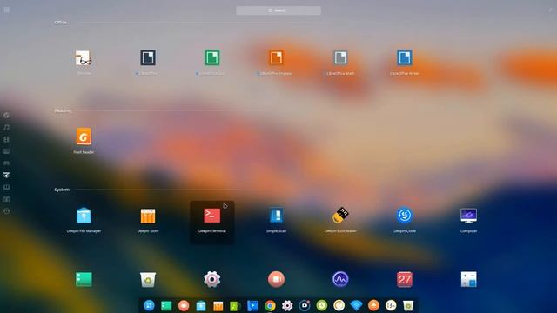Click the orange eject disk icon in dock
This screenshot has width=557, height=313.
pos(373,305)
